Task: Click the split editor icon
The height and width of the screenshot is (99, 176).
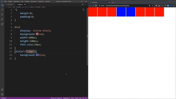Action: pos(83,4)
